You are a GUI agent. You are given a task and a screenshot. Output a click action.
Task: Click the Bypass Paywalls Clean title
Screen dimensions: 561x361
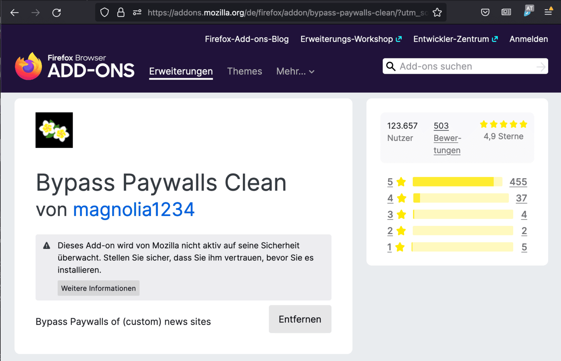pos(161,183)
